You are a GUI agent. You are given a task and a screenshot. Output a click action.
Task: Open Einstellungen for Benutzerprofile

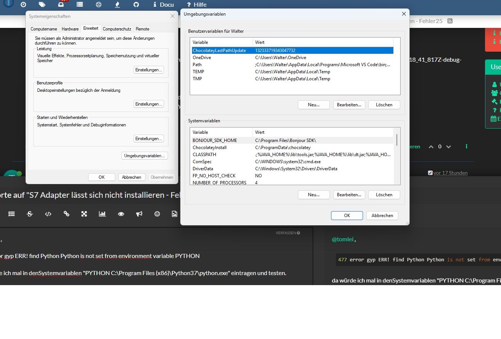pyautogui.click(x=149, y=104)
